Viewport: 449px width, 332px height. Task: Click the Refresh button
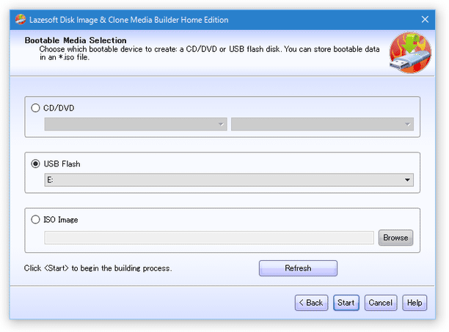(298, 268)
